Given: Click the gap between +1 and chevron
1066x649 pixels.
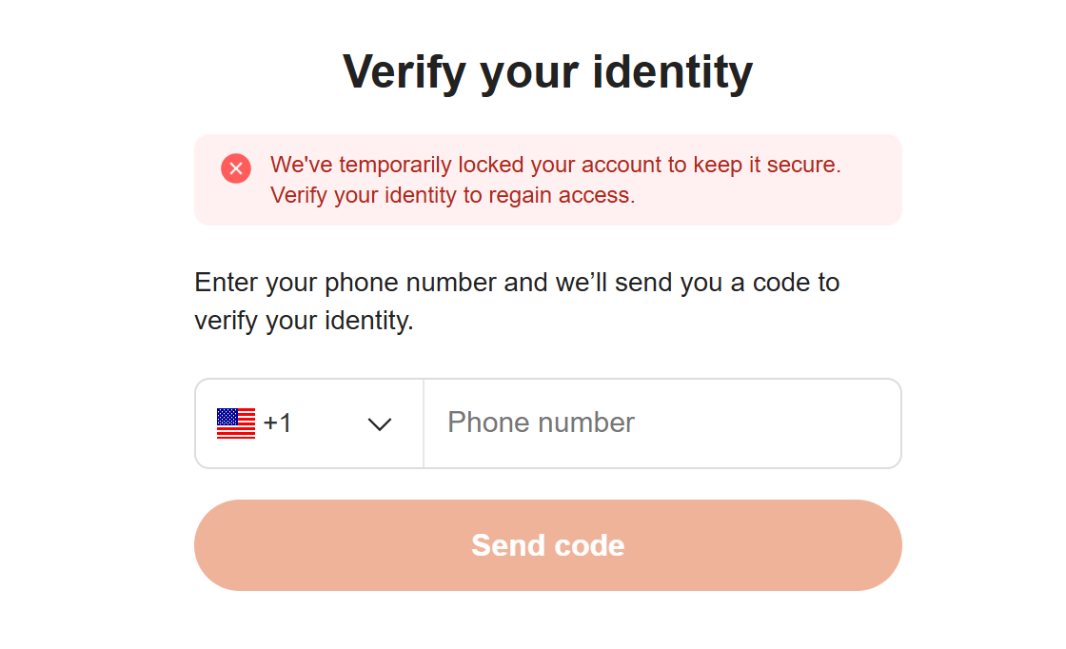Looking at the screenshot, I should click(329, 423).
